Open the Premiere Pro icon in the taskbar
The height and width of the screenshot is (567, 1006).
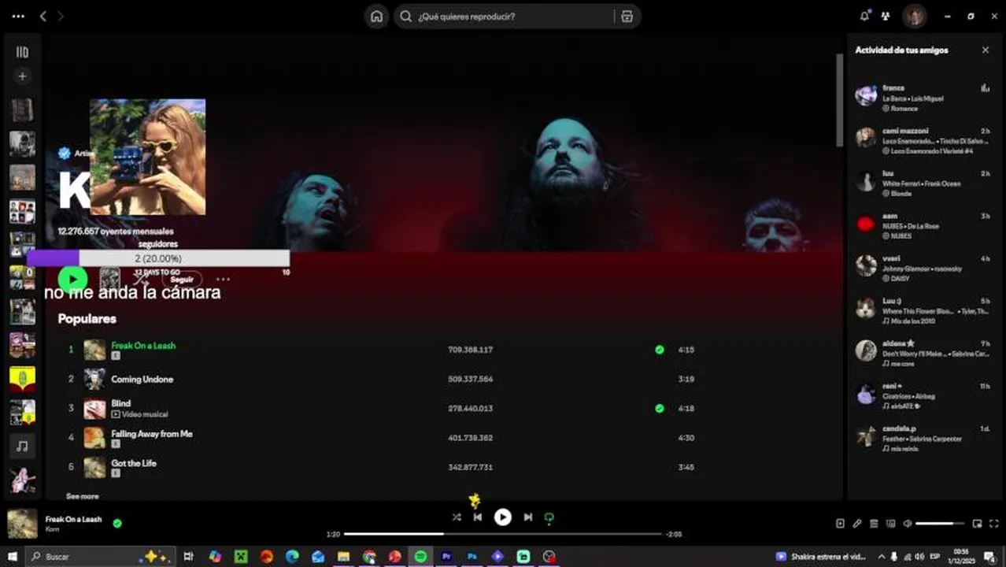[x=446, y=557]
